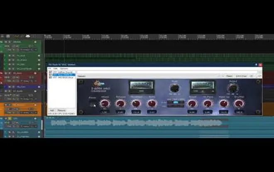Click the value box under the Threshold knob
This screenshot has width=274, height=172.
136,112
